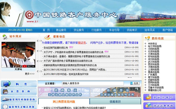Click the bullet train icon beside 时刻表查询
Image resolution: width=176 pixels, height=109 pixels.
(6, 99)
